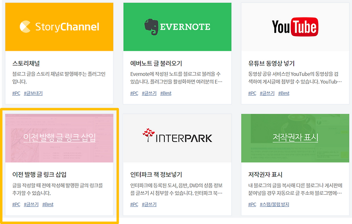Click #PC tag on 저작권자 표시 card
Viewport: 352px width, 224px height.
pos(252,204)
